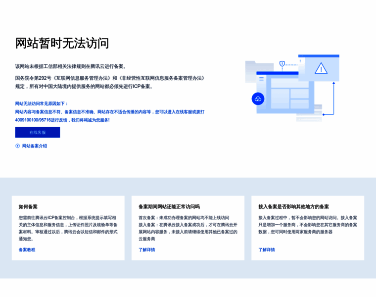Image resolution: width=376 pixels, height=297 pixels.
Task: Click the warning triangle icon in illustration
Action: point(321,68)
